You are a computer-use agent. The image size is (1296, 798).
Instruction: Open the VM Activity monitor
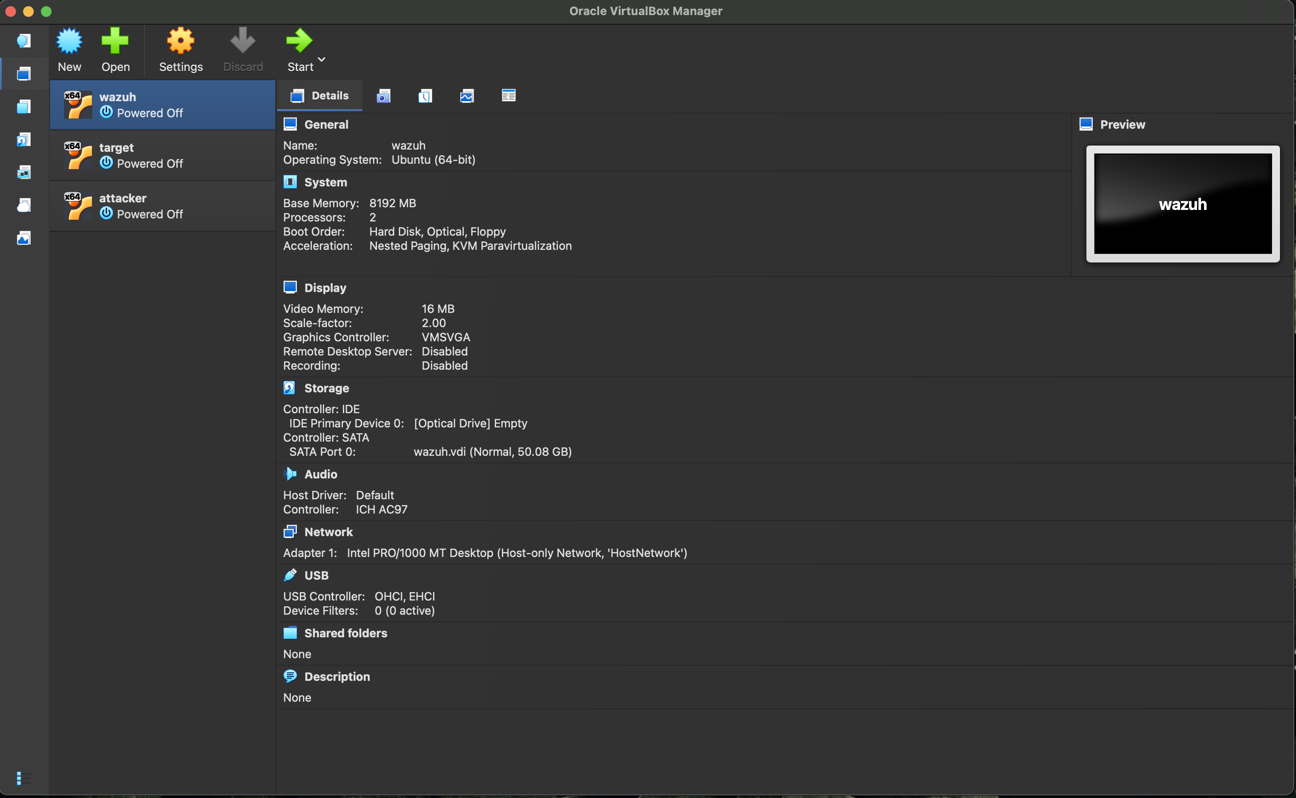coord(466,95)
